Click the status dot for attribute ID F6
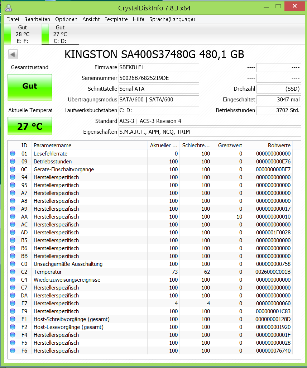307x368 pixels. [13, 351]
